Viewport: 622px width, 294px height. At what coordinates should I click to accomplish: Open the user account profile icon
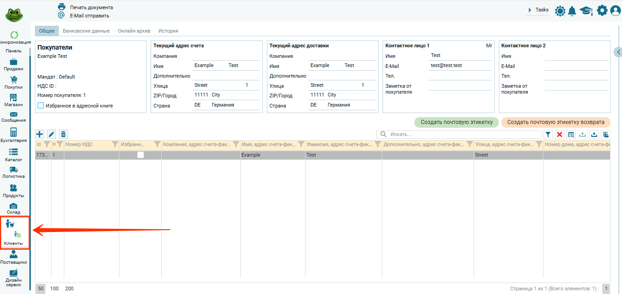click(x=615, y=11)
